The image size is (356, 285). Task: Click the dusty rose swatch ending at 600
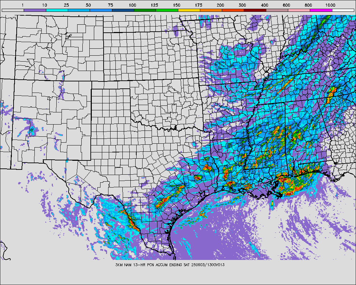pyautogui.click(x=277, y=10)
